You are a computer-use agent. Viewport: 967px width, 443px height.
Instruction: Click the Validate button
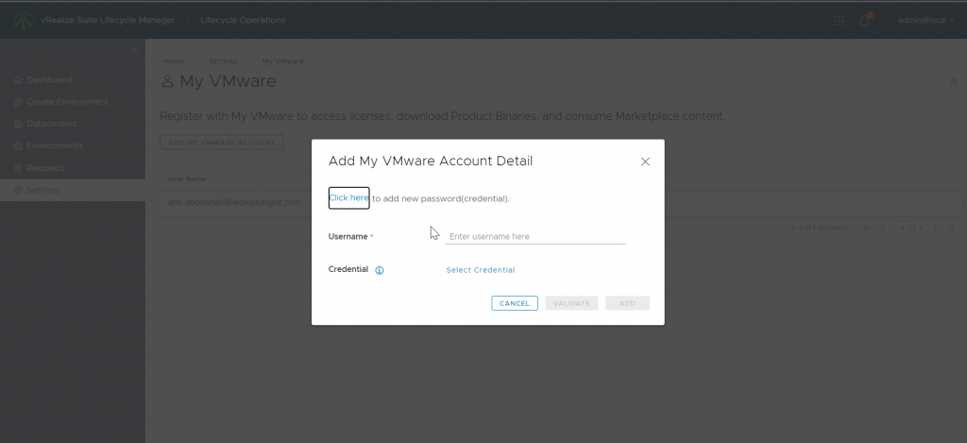(571, 303)
